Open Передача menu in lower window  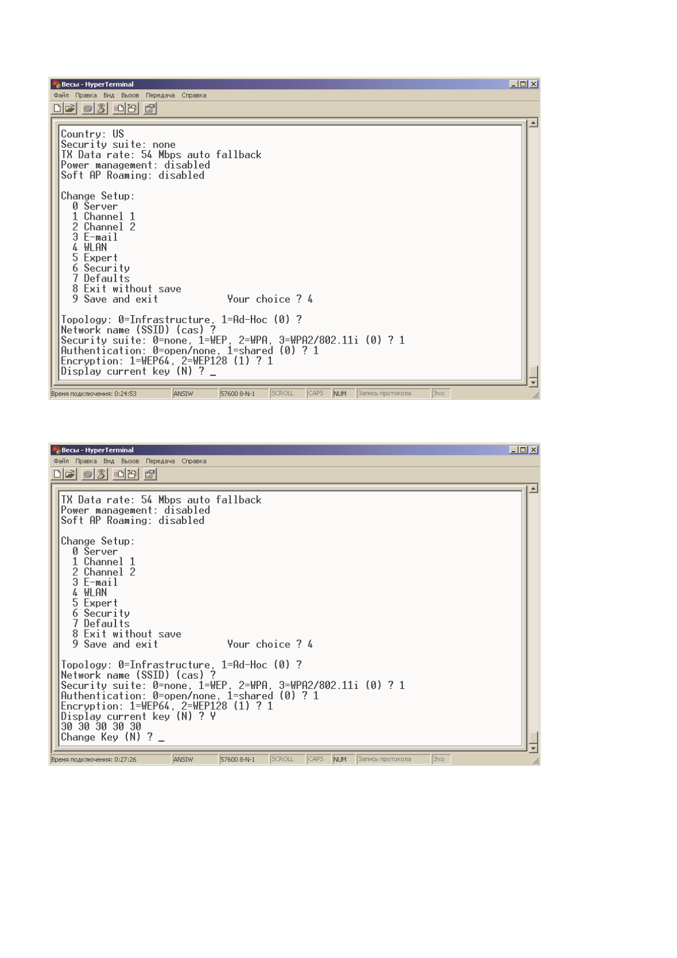[160, 461]
